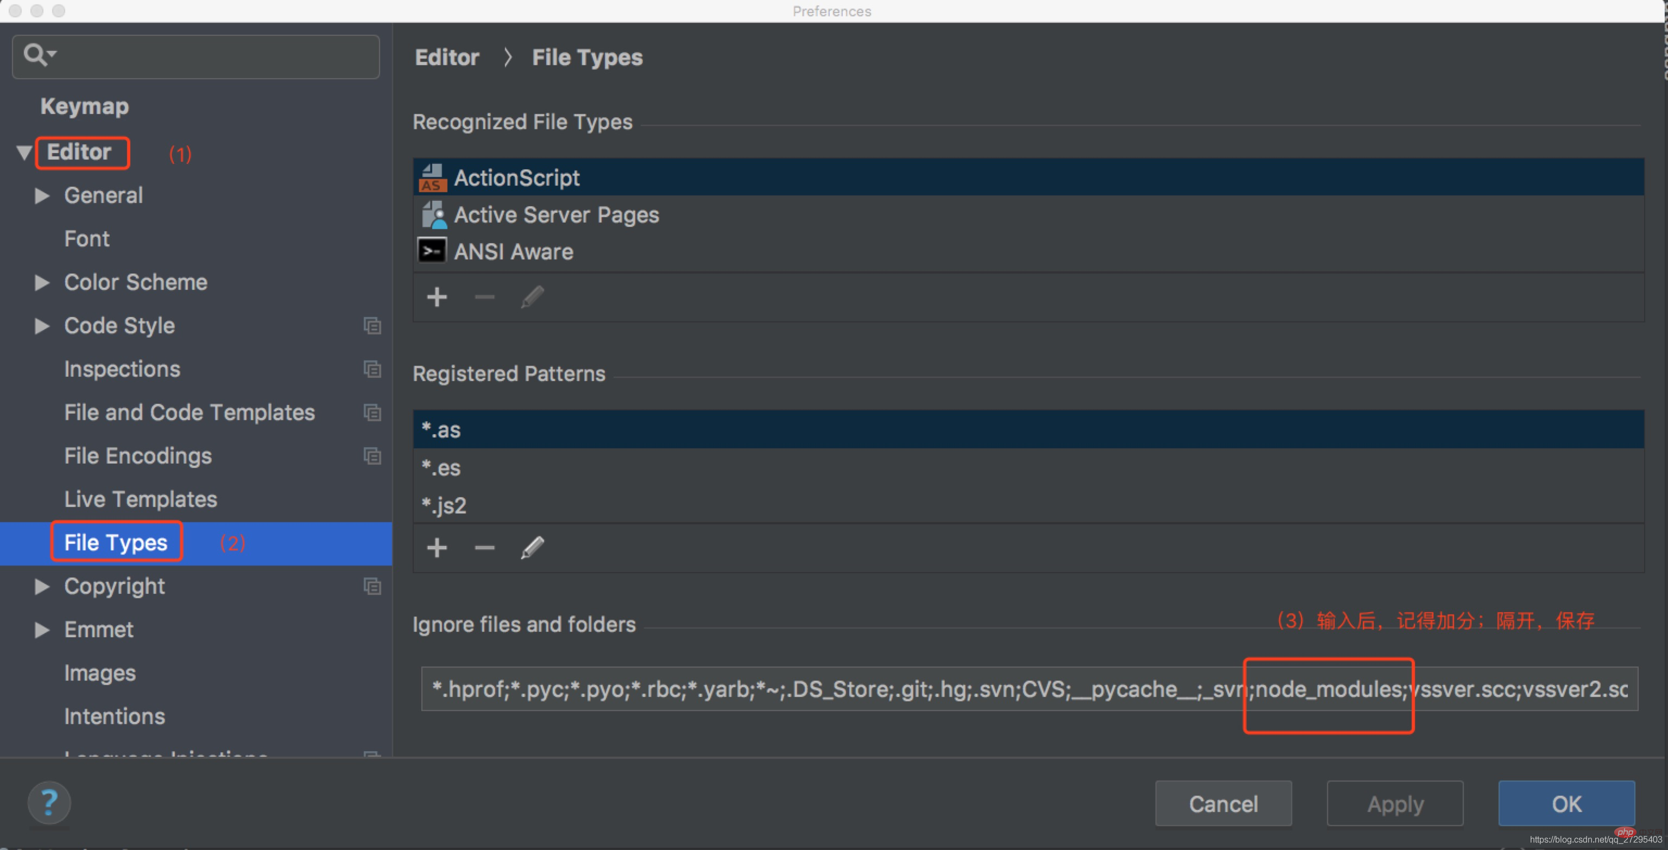Edit the selected registered pattern

click(532, 548)
